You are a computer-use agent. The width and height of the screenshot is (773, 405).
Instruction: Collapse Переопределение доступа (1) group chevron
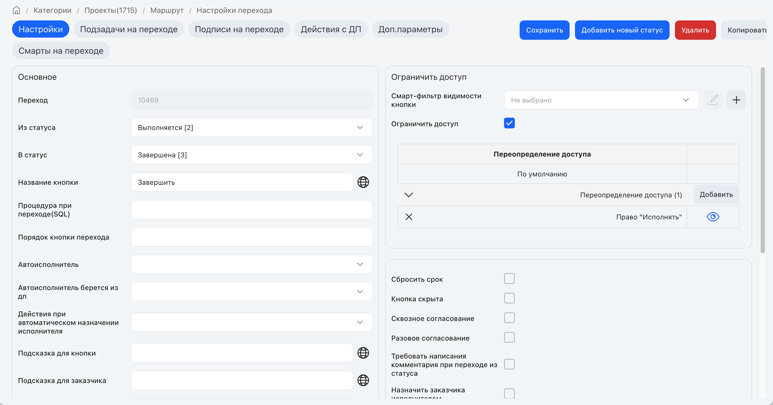[409, 195]
